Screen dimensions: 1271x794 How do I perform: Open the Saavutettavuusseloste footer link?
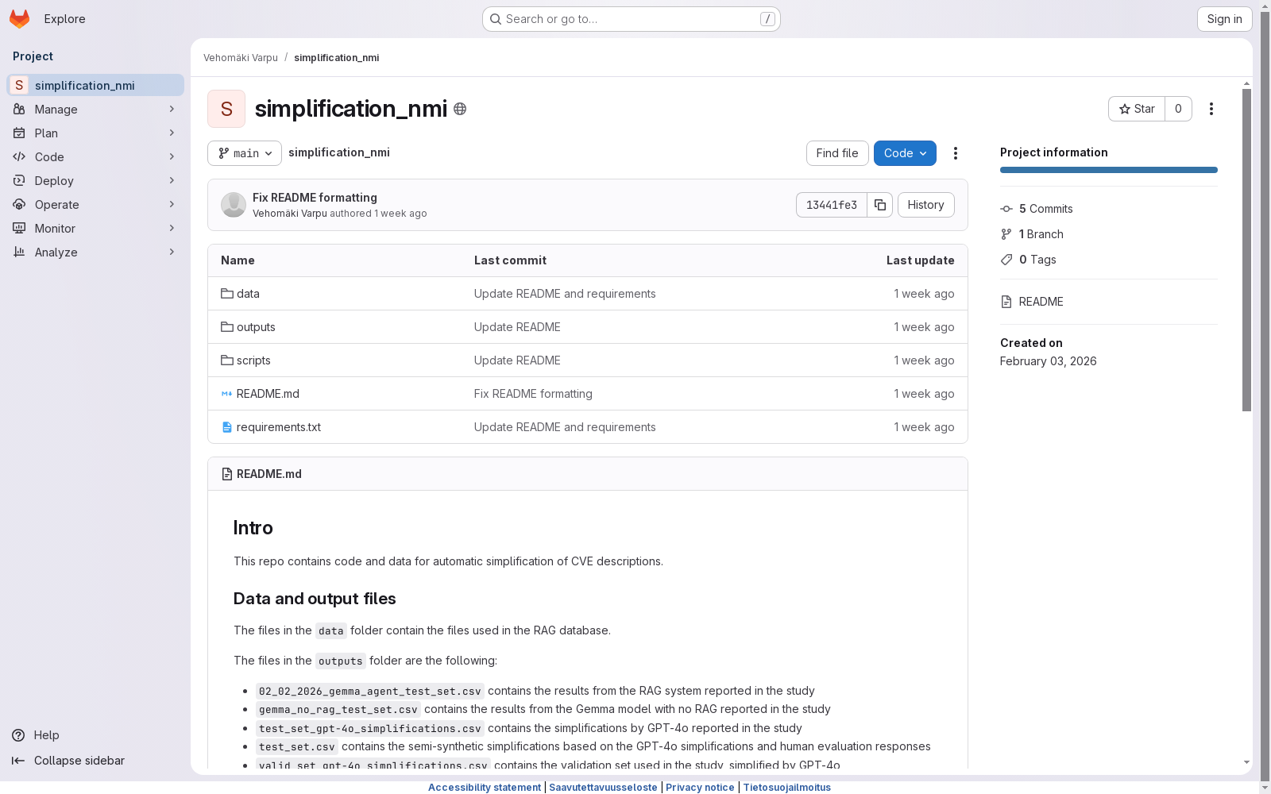click(603, 788)
